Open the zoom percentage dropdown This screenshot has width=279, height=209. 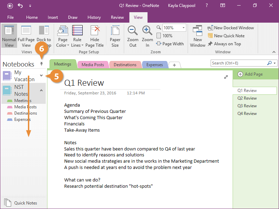pos(183,28)
